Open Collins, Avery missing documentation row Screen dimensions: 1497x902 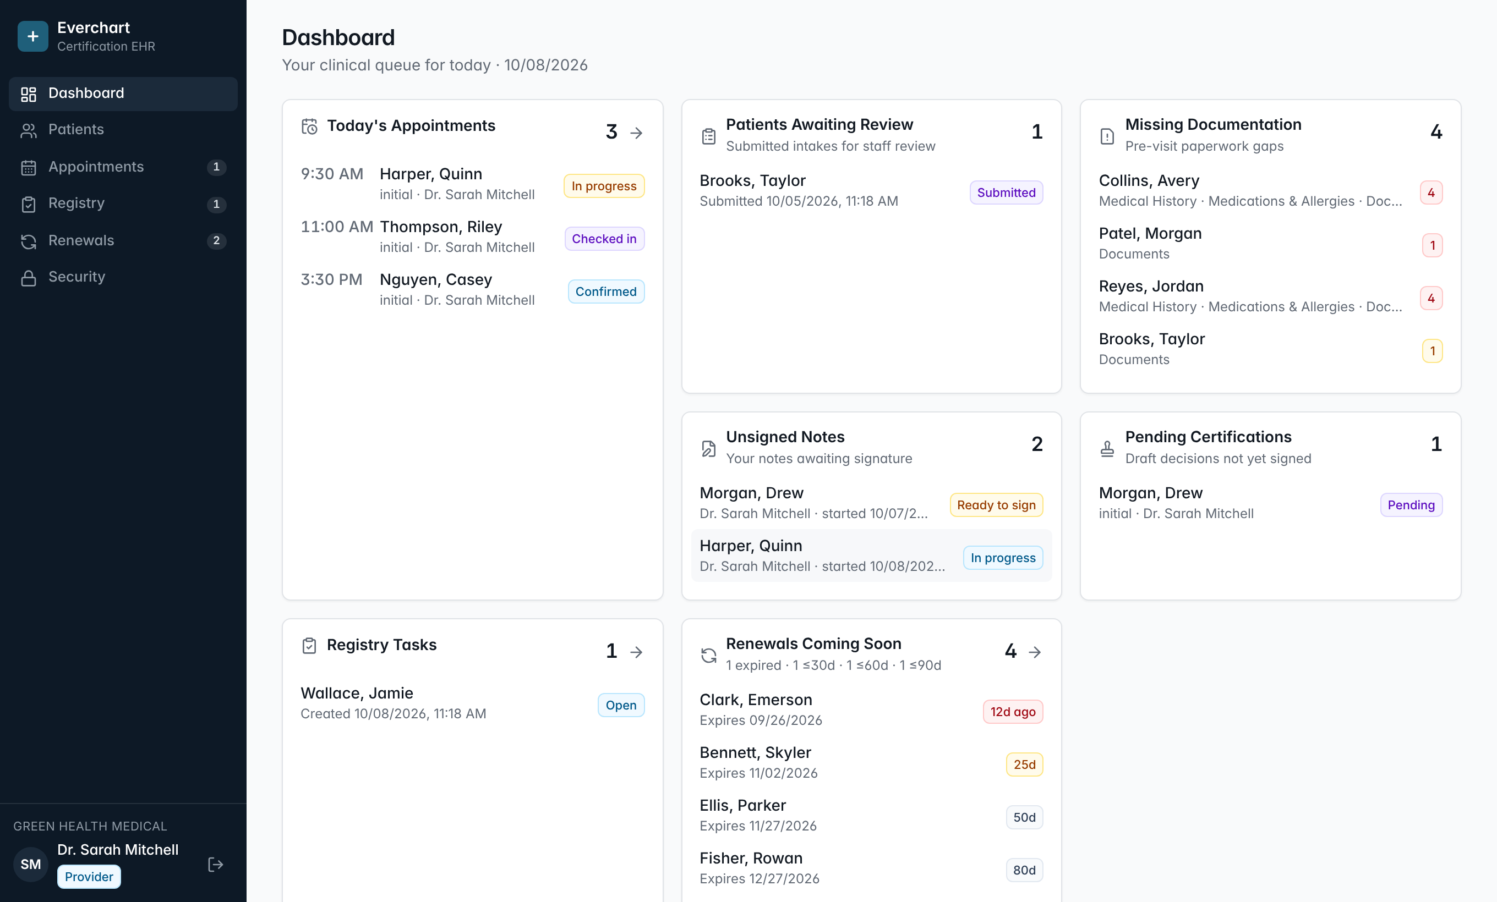coord(1270,191)
